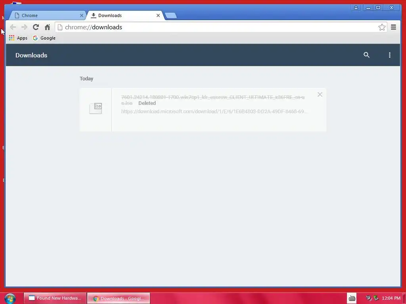Open the Windows Start menu
The image size is (406, 304).
coord(10,298)
